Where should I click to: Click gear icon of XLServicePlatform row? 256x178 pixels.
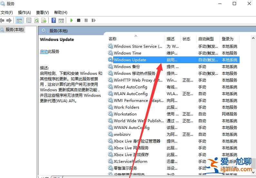111,161
